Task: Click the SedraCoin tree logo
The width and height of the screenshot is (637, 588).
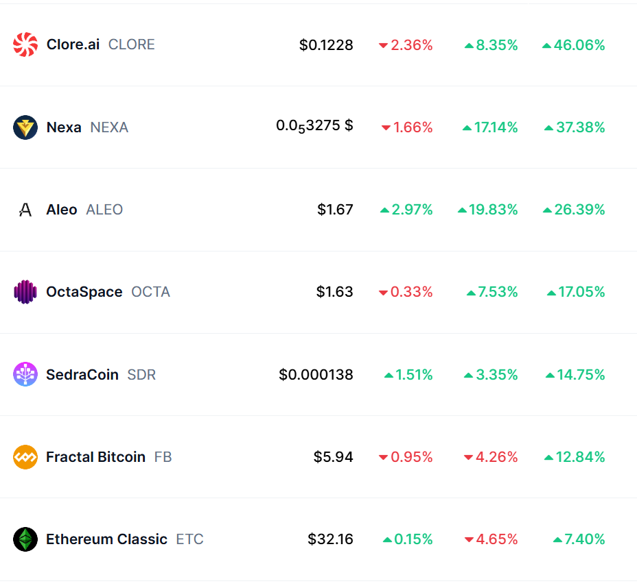Action: (x=25, y=374)
